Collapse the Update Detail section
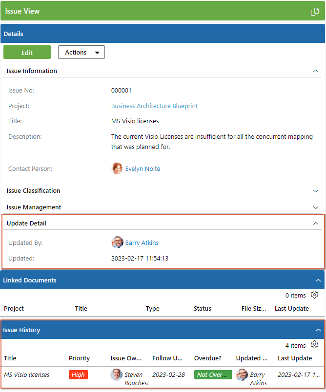326x392 pixels. tap(315, 224)
